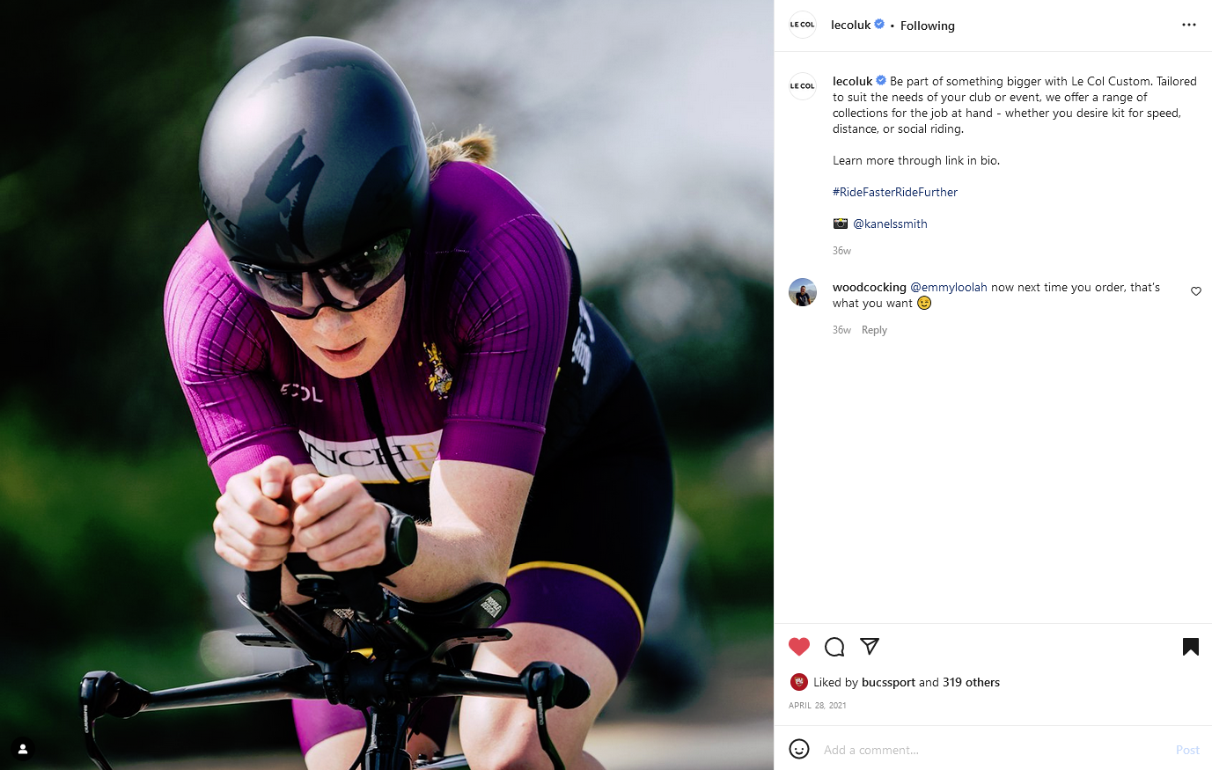Open the #RideFasterRideFurther hashtag
This screenshot has width=1212, height=770.
895,192
